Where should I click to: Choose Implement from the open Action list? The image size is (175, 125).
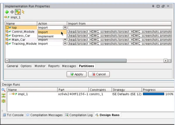pos(52,36)
